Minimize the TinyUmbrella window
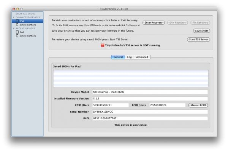228x152 pixels. click(17, 9)
